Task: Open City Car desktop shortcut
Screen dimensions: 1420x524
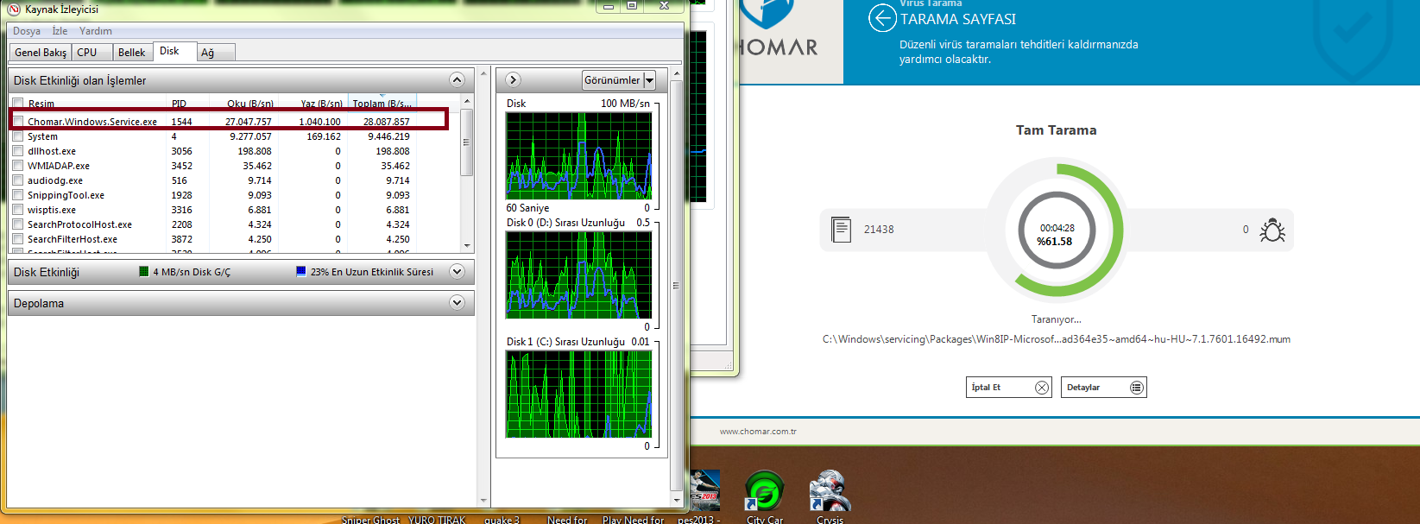Action: 764,496
